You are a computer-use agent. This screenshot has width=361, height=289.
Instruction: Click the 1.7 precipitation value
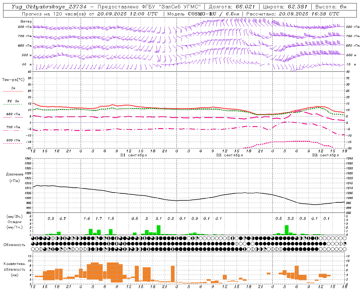click(x=99, y=218)
